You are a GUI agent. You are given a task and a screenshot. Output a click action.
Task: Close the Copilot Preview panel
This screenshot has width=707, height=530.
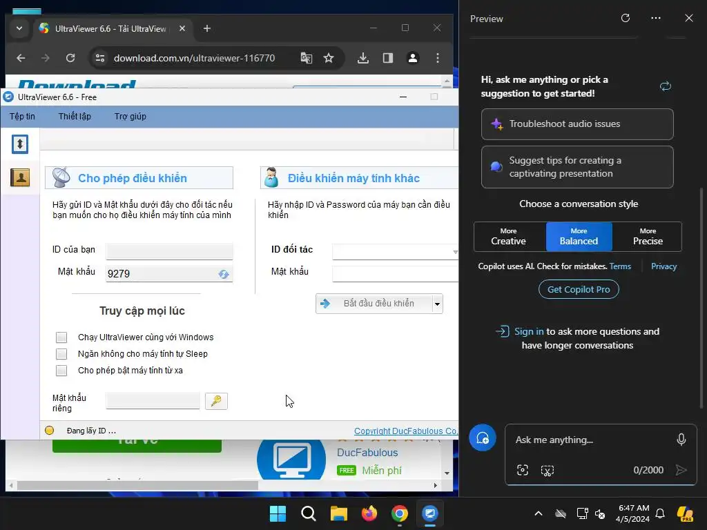[689, 18]
